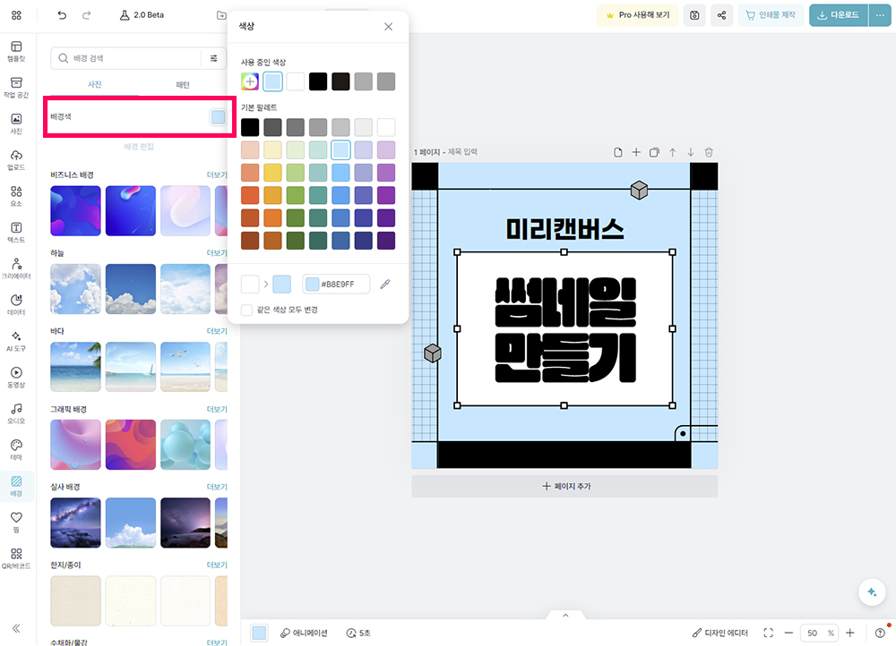Open the 텍스트 sidebar panel
The height and width of the screenshot is (646, 896).
pyautogui.click(x=16, y=233)
